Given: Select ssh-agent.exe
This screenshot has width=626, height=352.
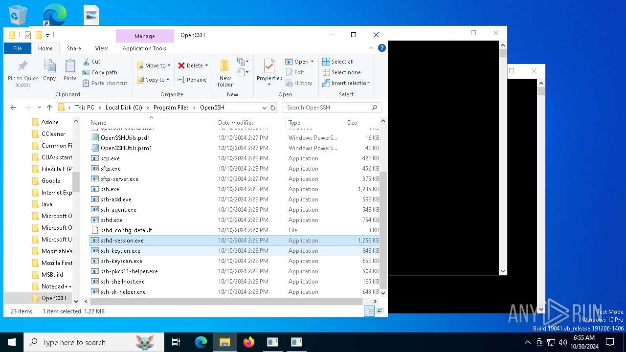Looking at the screenshot, I should (234, 210).
